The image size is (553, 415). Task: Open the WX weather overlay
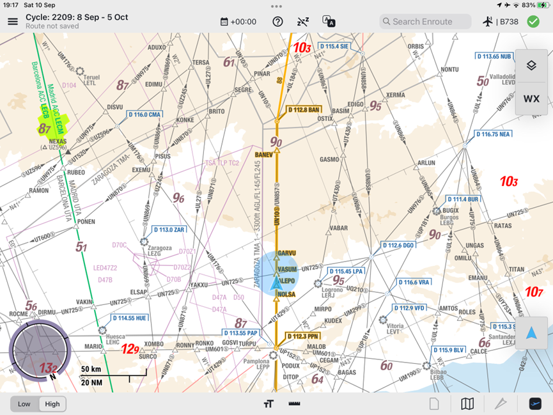[x=531, y=98]
